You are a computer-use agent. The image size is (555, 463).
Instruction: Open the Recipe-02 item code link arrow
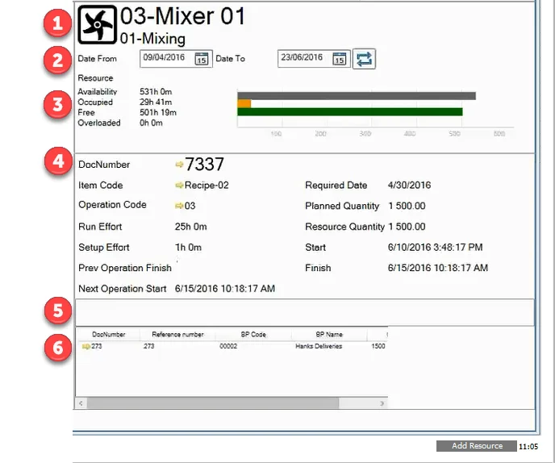coord(179,186)
